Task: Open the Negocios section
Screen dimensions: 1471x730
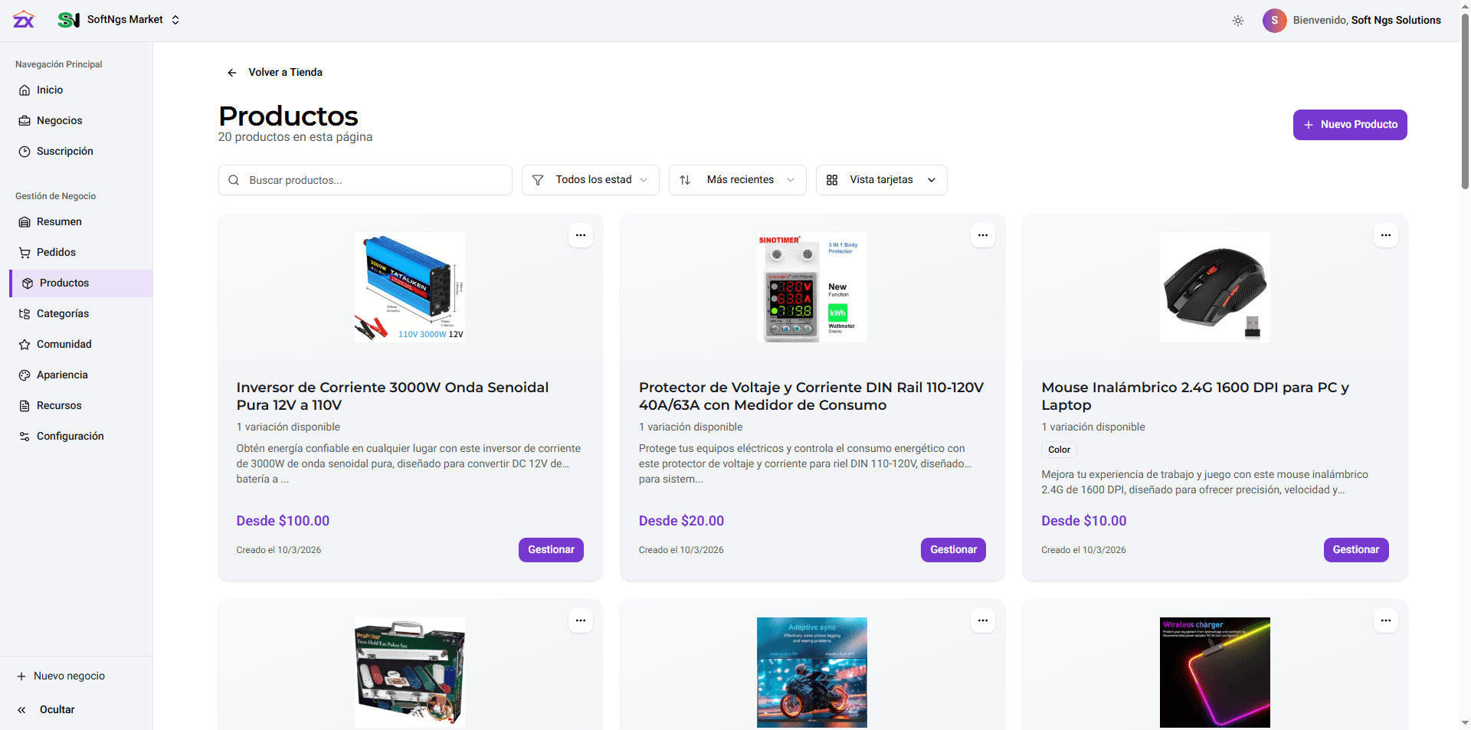Action: click(58, 120)
